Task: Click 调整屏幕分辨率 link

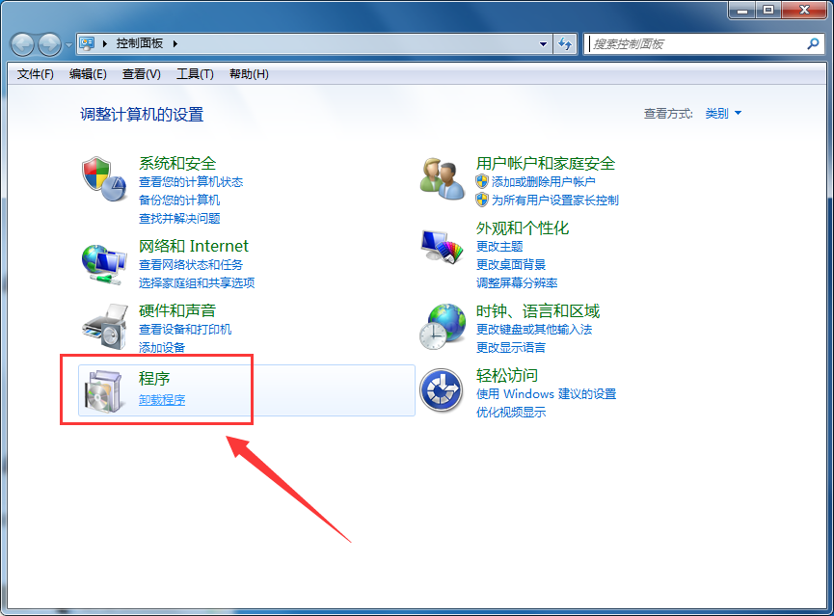Action: point(517,282)
